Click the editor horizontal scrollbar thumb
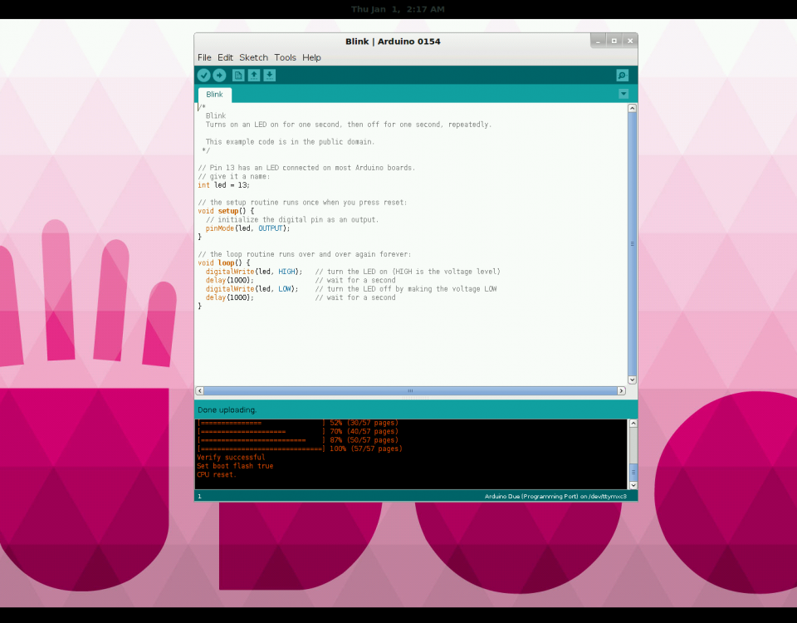 (410, 390)
